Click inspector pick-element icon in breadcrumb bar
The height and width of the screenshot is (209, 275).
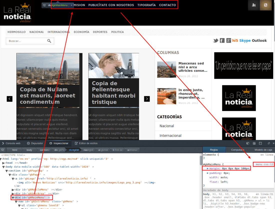[3, 150]
